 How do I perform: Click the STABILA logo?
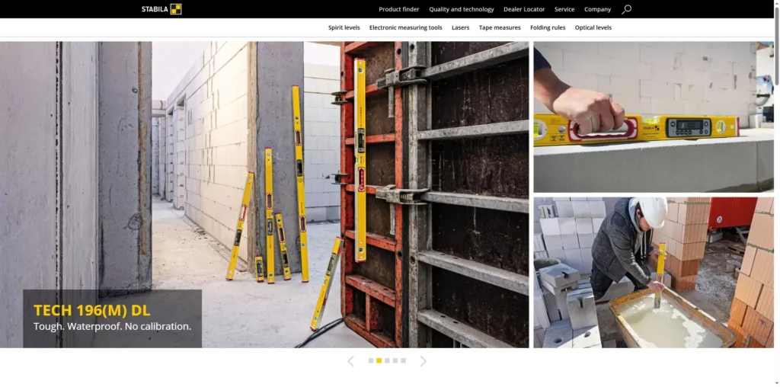(161, 9)
